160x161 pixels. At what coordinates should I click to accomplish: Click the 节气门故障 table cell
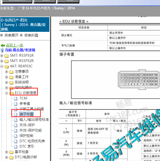coord(83,45)
